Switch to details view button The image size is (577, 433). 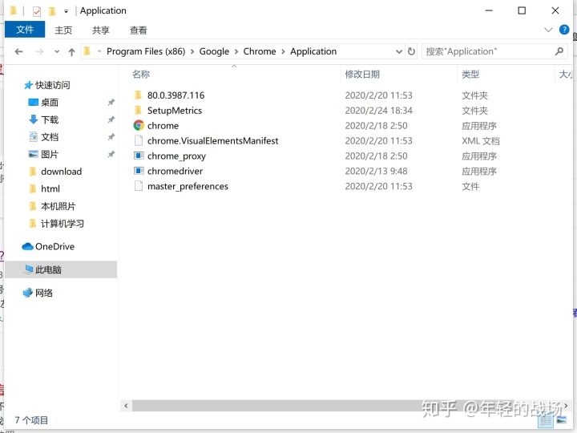pyautogui.click(x=546, y=420)
